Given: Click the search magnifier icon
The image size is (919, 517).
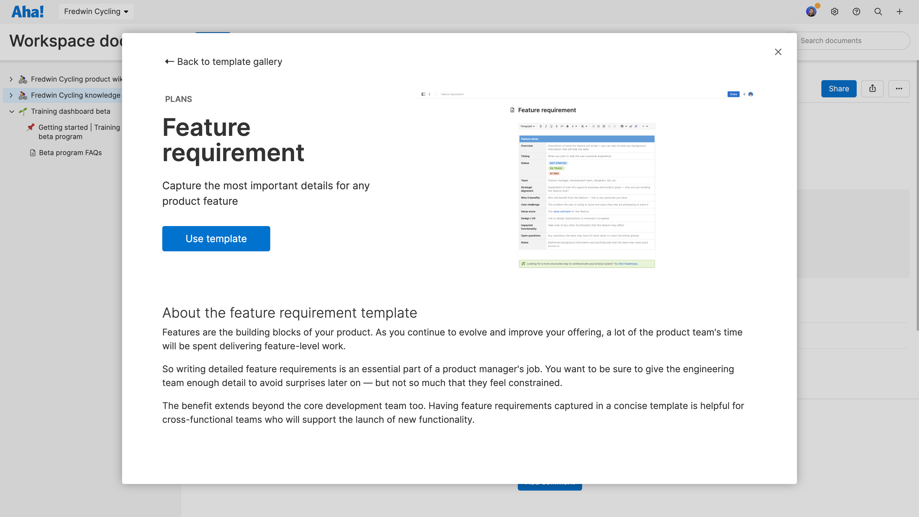Looking at the screenshot, I should pos(878,11).
